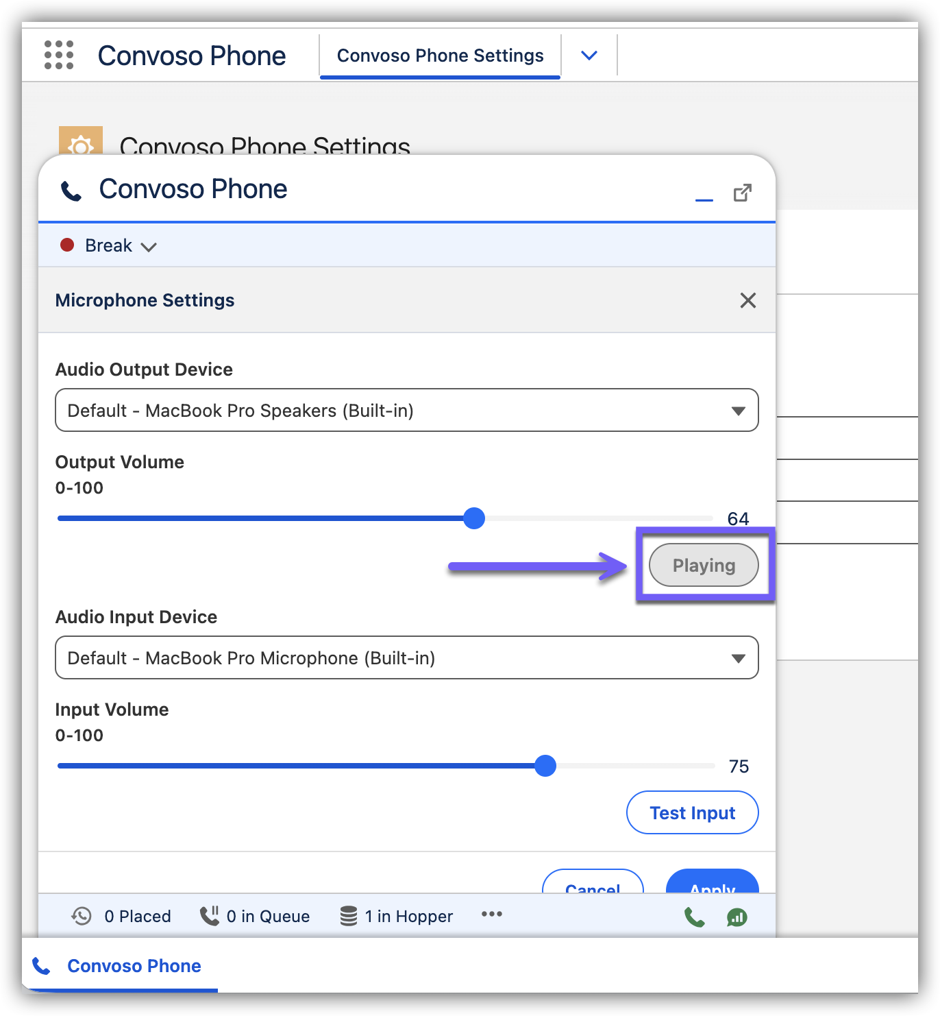Click the 1 in Hopper database icon
Screen dimensions: 940x1016
point(349,916)
